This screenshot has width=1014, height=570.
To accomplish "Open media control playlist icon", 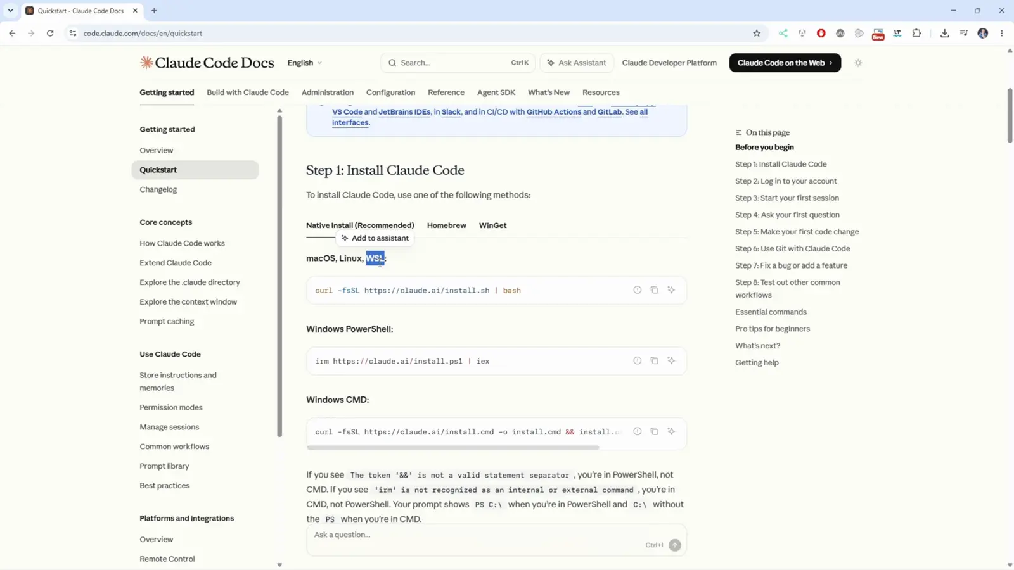I will click(964, 34).
